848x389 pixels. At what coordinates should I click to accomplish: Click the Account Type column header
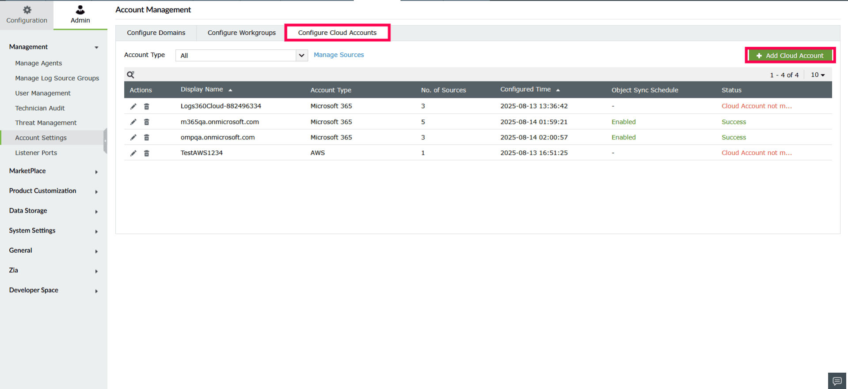pos(331,90)
